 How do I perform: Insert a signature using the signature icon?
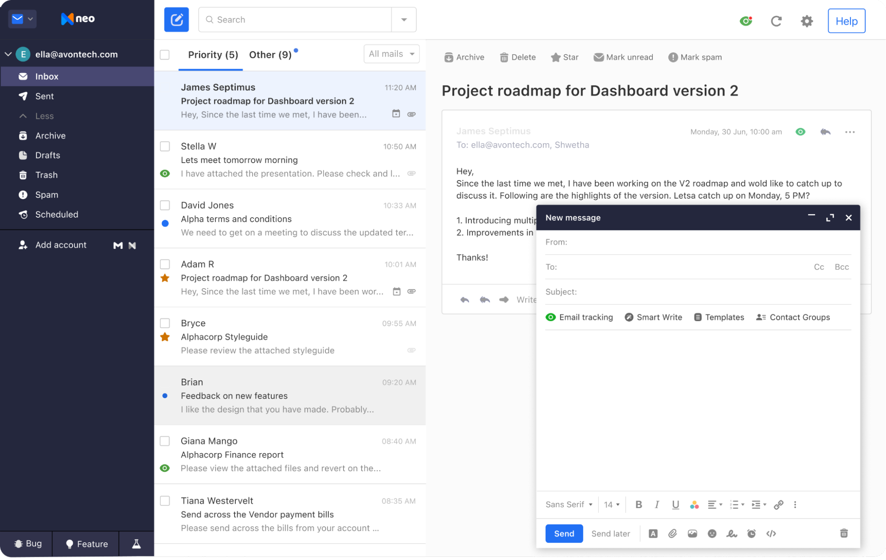tap(731, 533)
